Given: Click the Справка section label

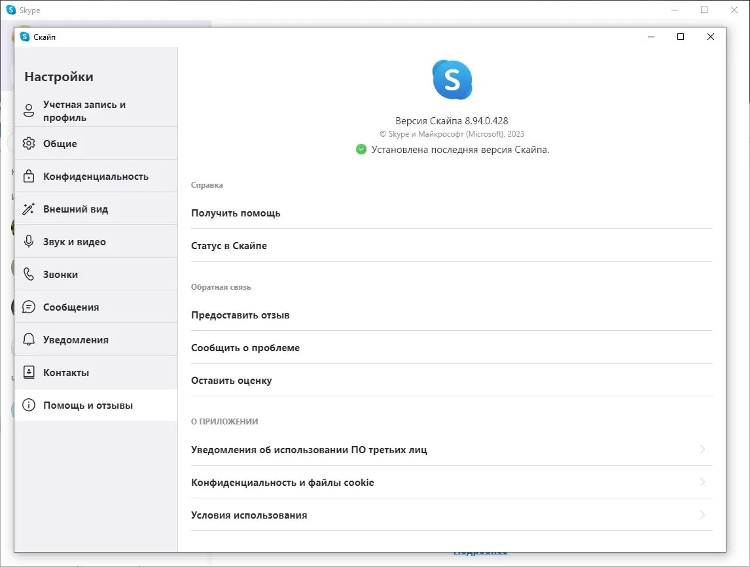Looking at the screenshot, I should pos(207,185).
